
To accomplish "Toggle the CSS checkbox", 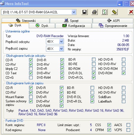I will click(109, 125).
